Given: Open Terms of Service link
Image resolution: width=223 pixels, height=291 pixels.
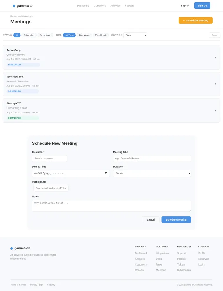Looking at the screenshot, I should click(x=18, y=285).
